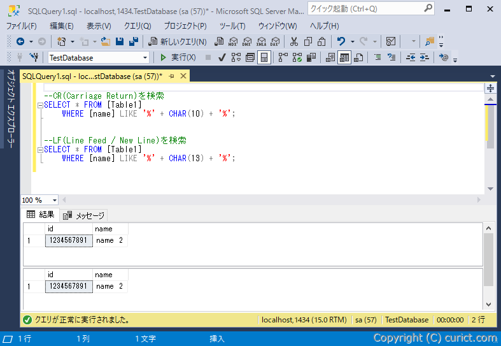Click the New Project icon
Viewport: 501px width, 346px height.
click(x=61, y=41)
